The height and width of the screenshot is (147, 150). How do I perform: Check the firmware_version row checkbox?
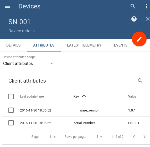coord(11,110)
